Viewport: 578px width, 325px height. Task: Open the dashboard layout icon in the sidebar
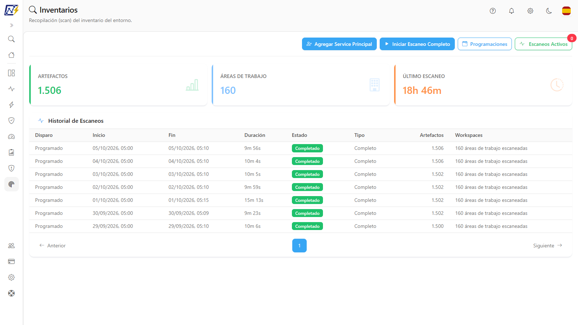tap(12, 73)
